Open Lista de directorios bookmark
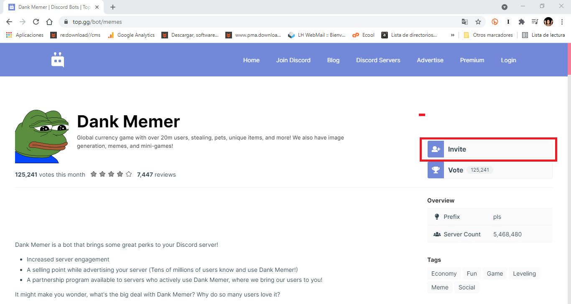 coord(410,35)
